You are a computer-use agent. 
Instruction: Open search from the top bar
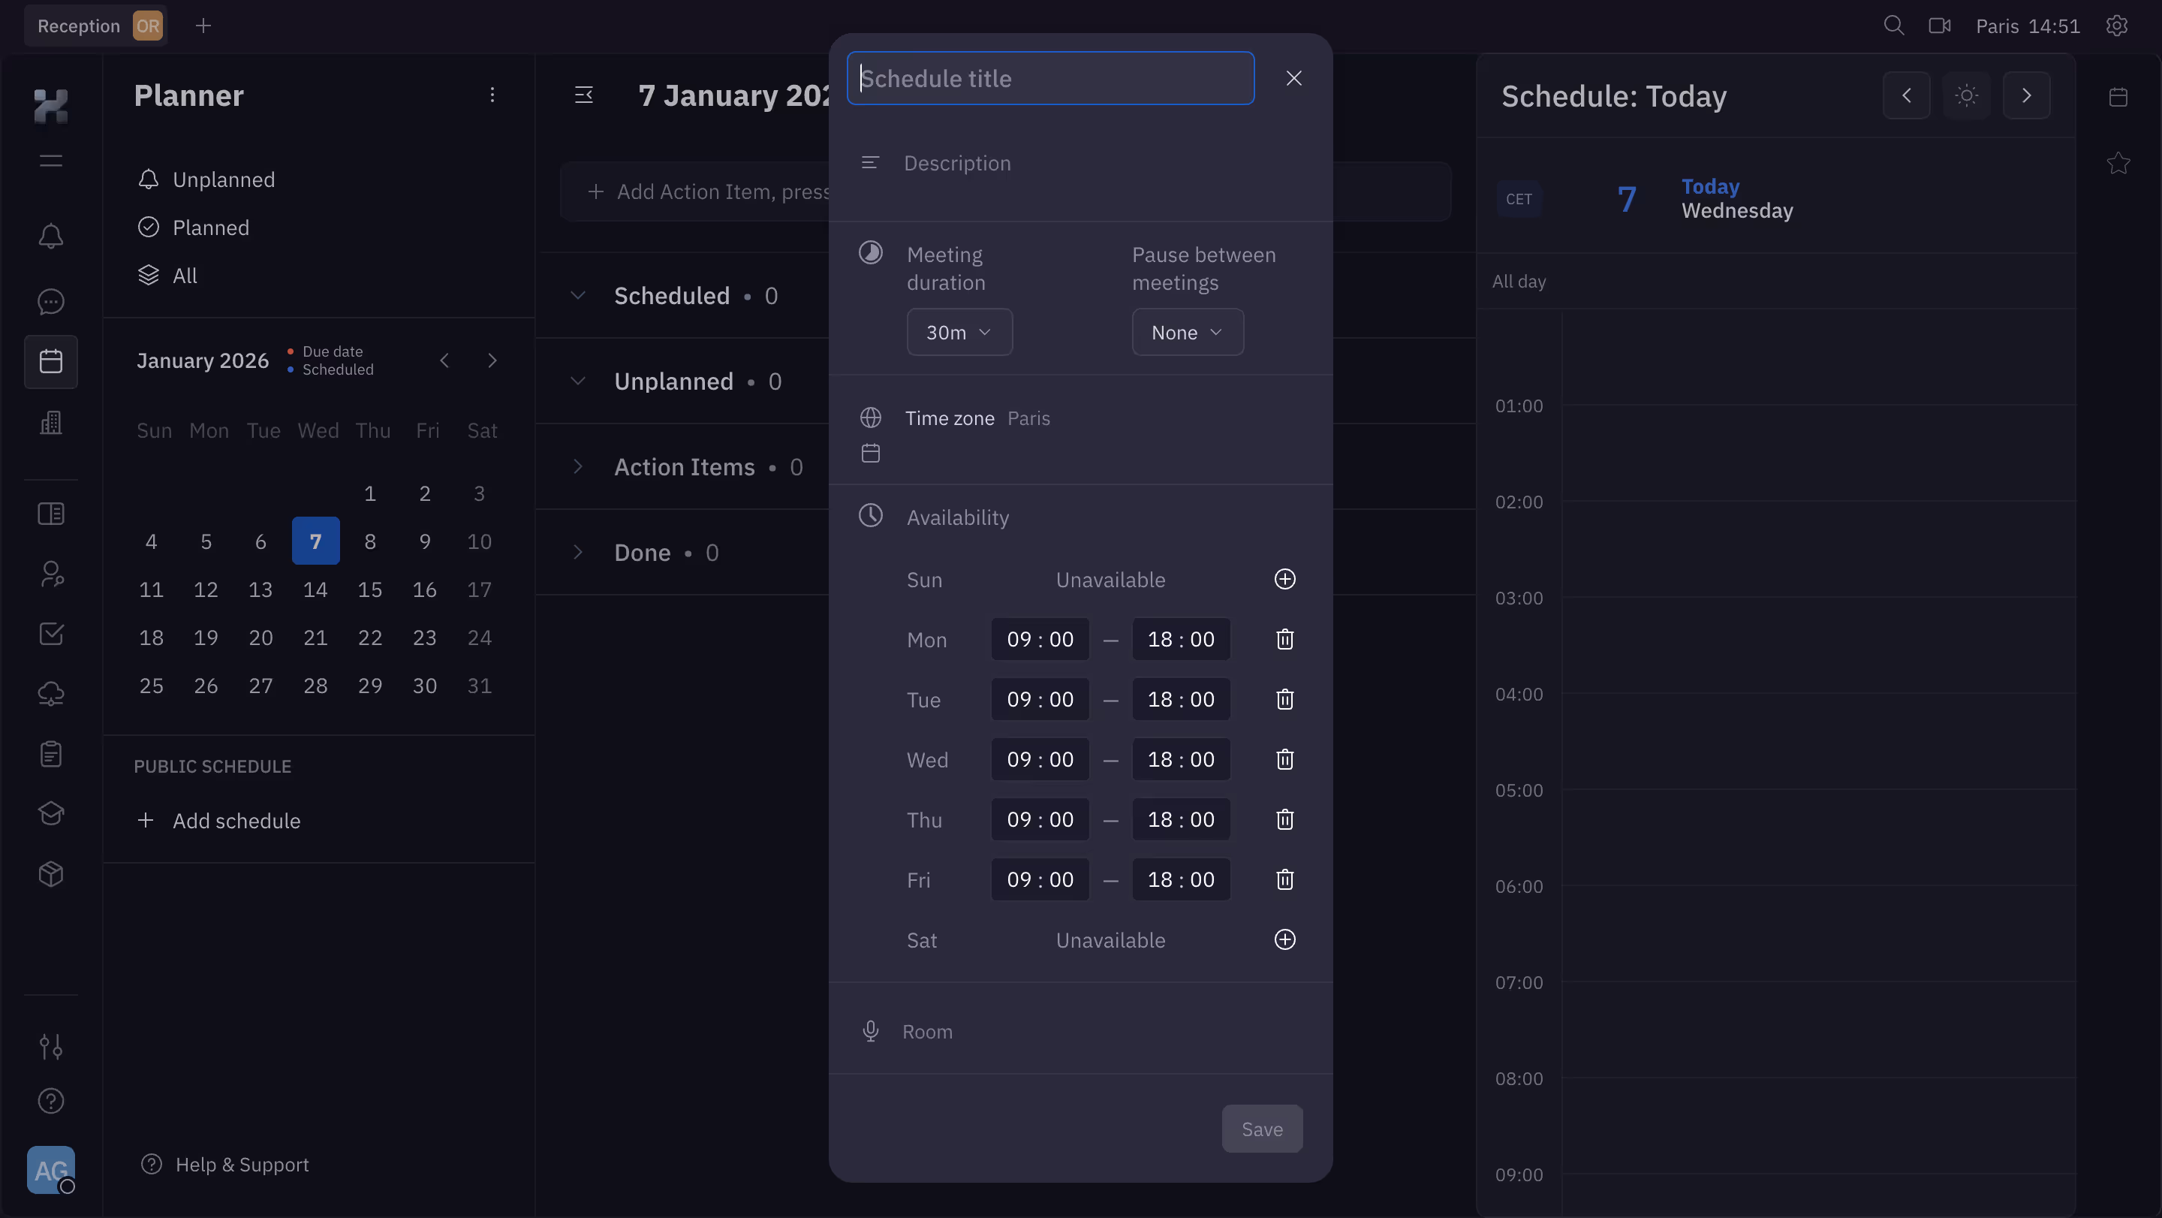(x=1893, y=26)
